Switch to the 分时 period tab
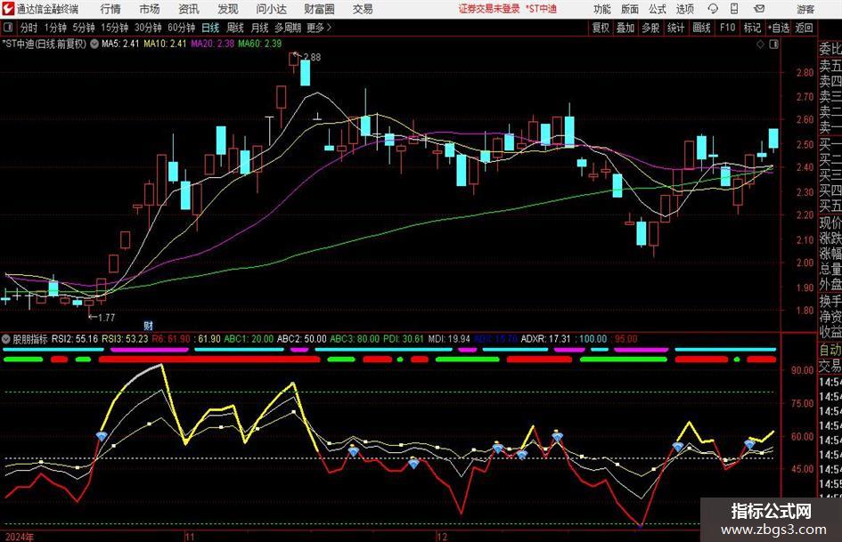Image resolution: width=842 pixels, height=542 pixels. pos(29,28)
